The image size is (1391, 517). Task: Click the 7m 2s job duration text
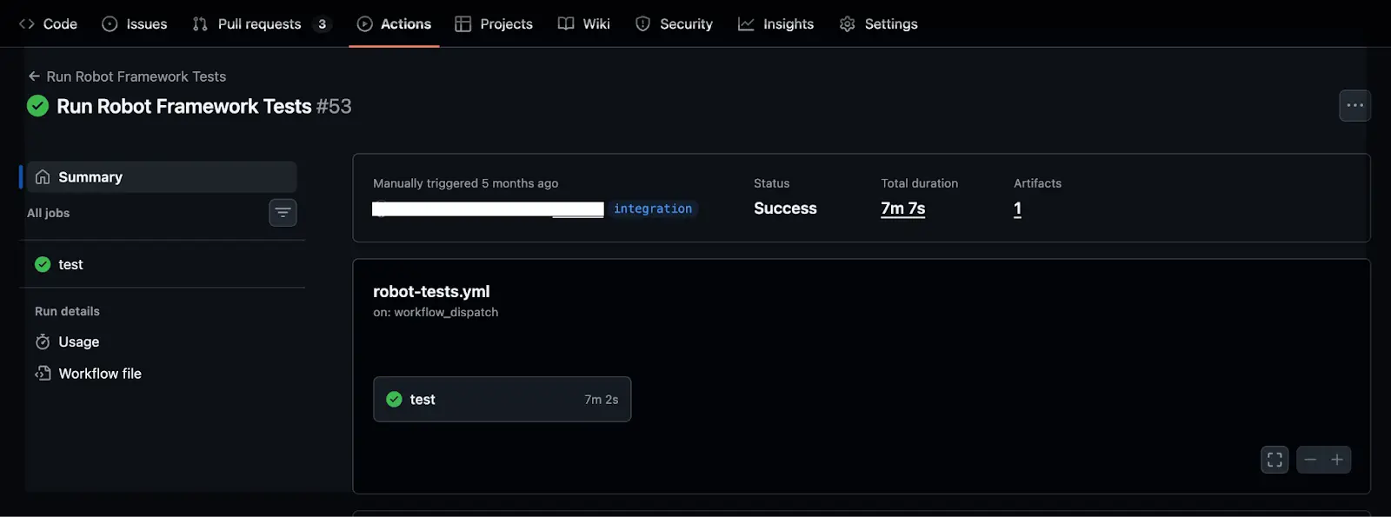click(x=602, y=400)
